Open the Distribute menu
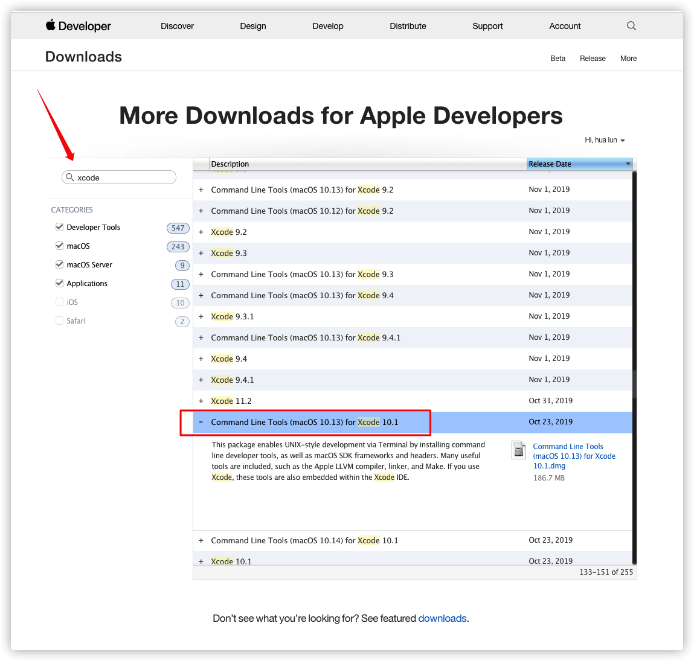694x661 pixels. [408, 26]
